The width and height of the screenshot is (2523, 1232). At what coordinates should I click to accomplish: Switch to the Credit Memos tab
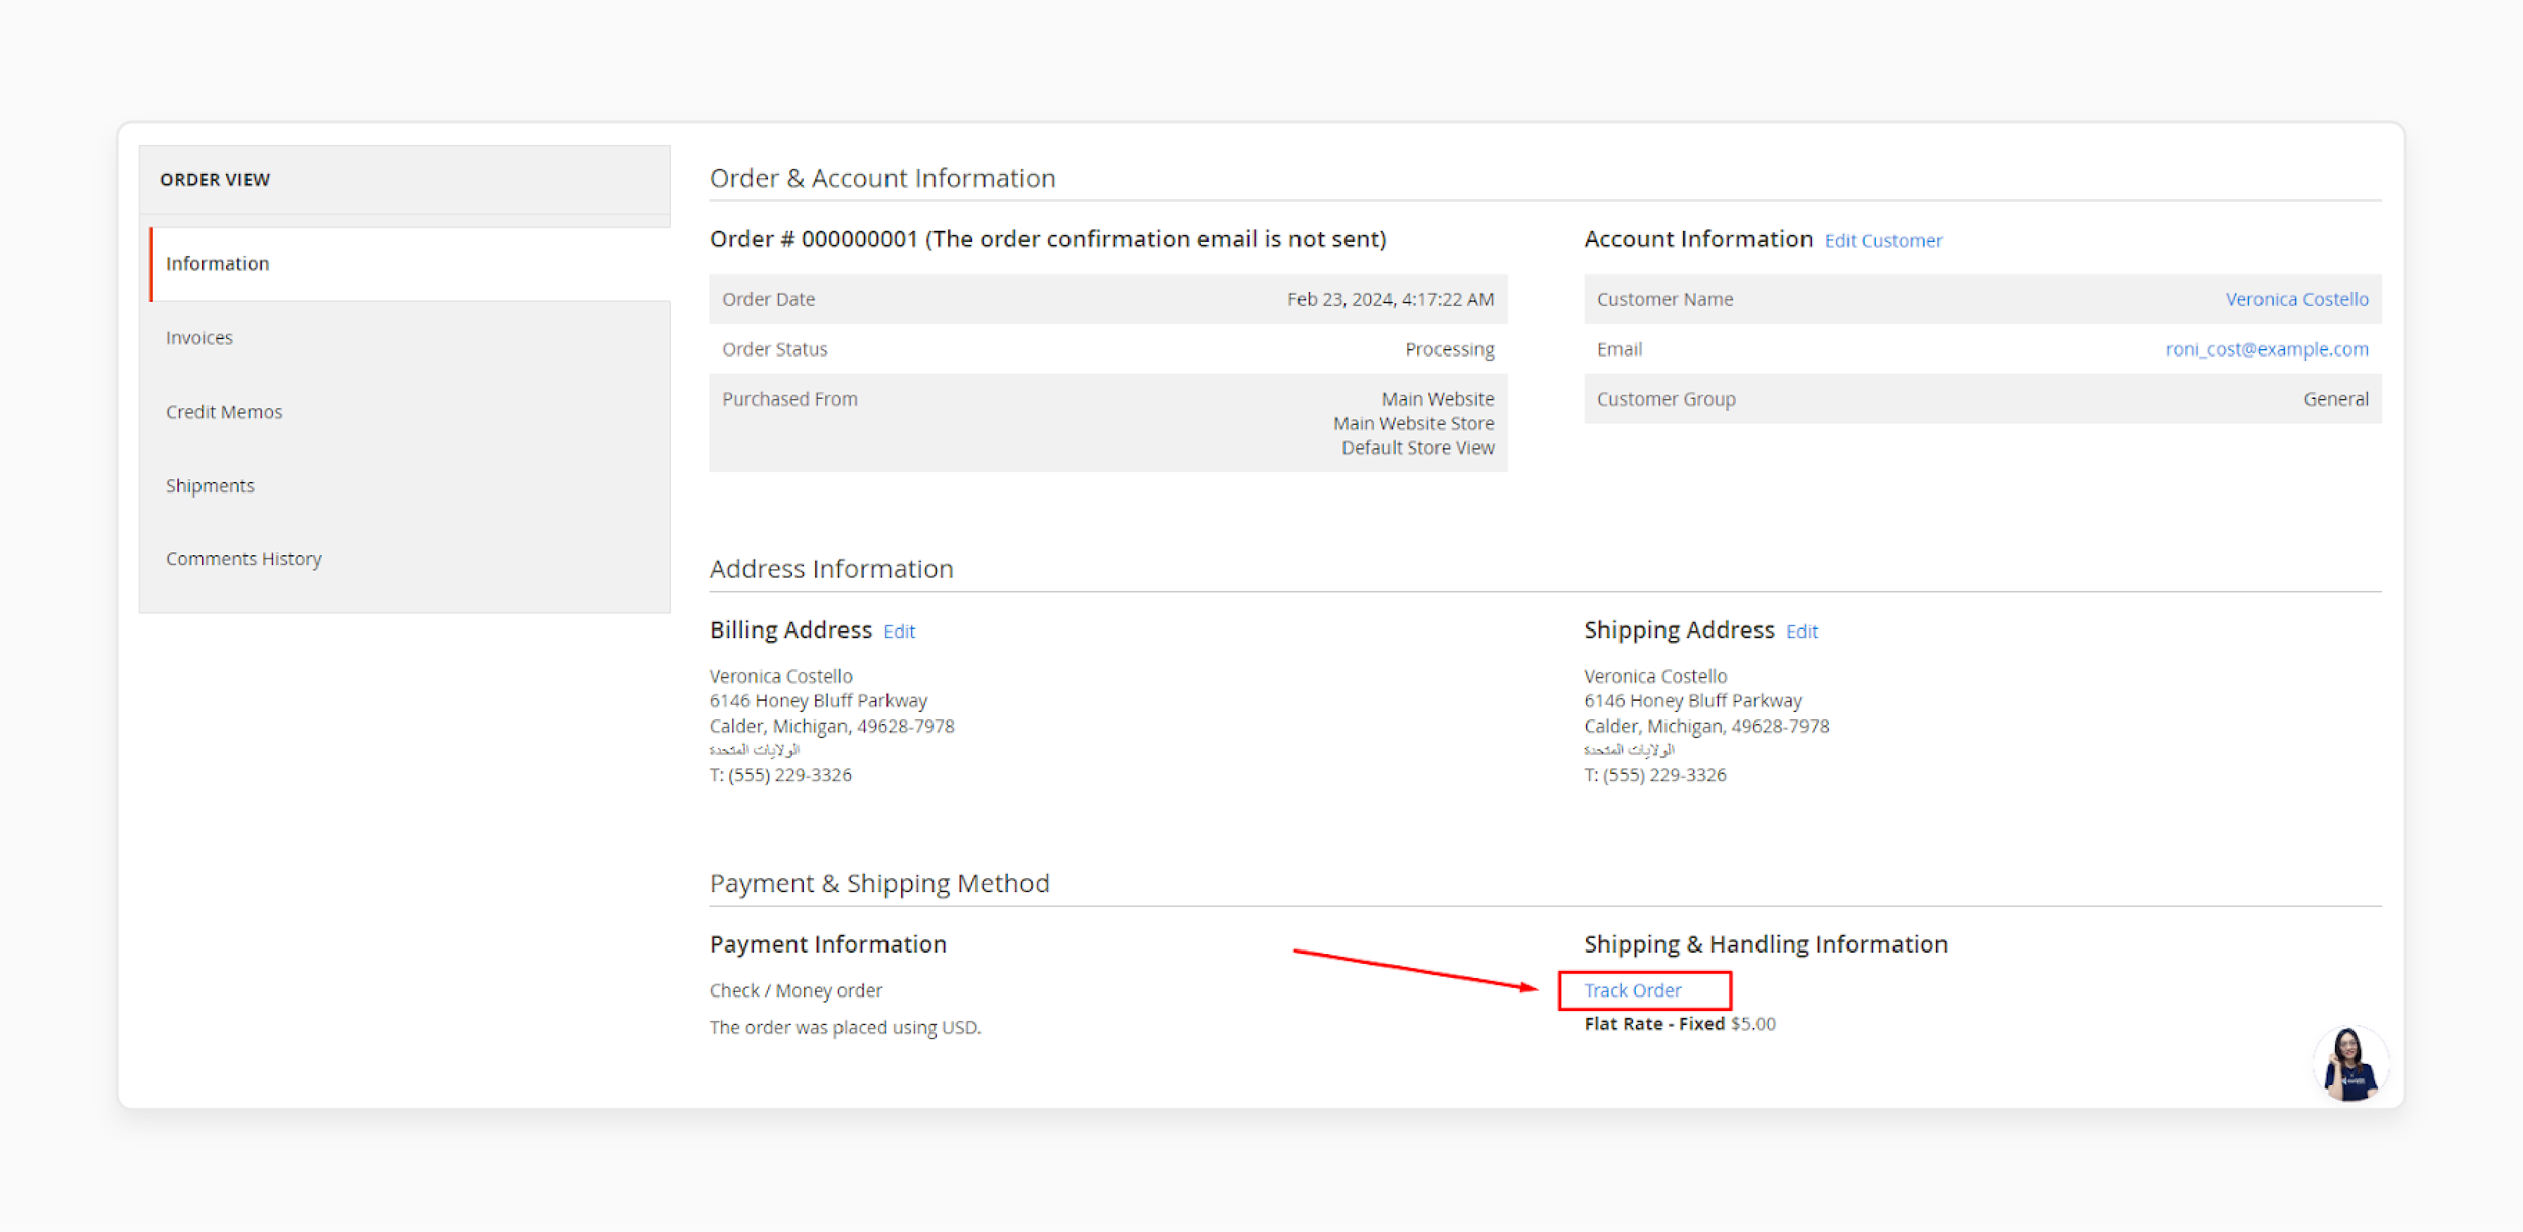pyautogui.click(x=223, y=412)
